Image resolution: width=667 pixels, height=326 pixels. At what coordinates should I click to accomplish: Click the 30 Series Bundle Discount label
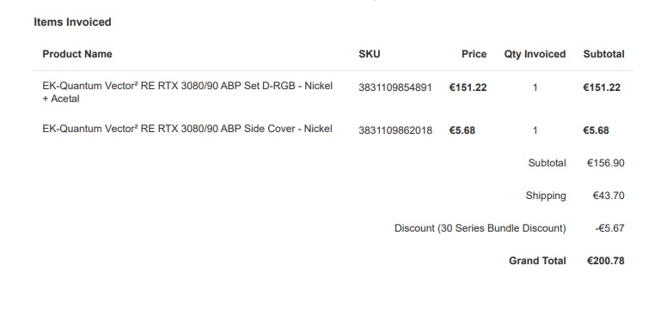click(x=480, y=228)
